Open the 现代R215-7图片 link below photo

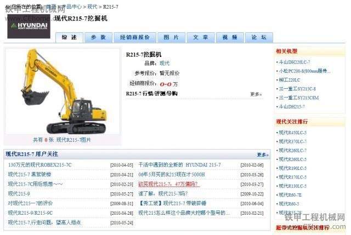73,140
